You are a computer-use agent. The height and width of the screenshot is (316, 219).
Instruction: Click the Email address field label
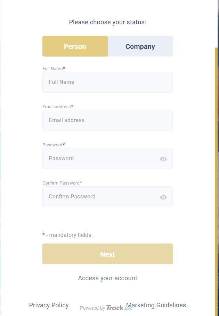point(56,106)
